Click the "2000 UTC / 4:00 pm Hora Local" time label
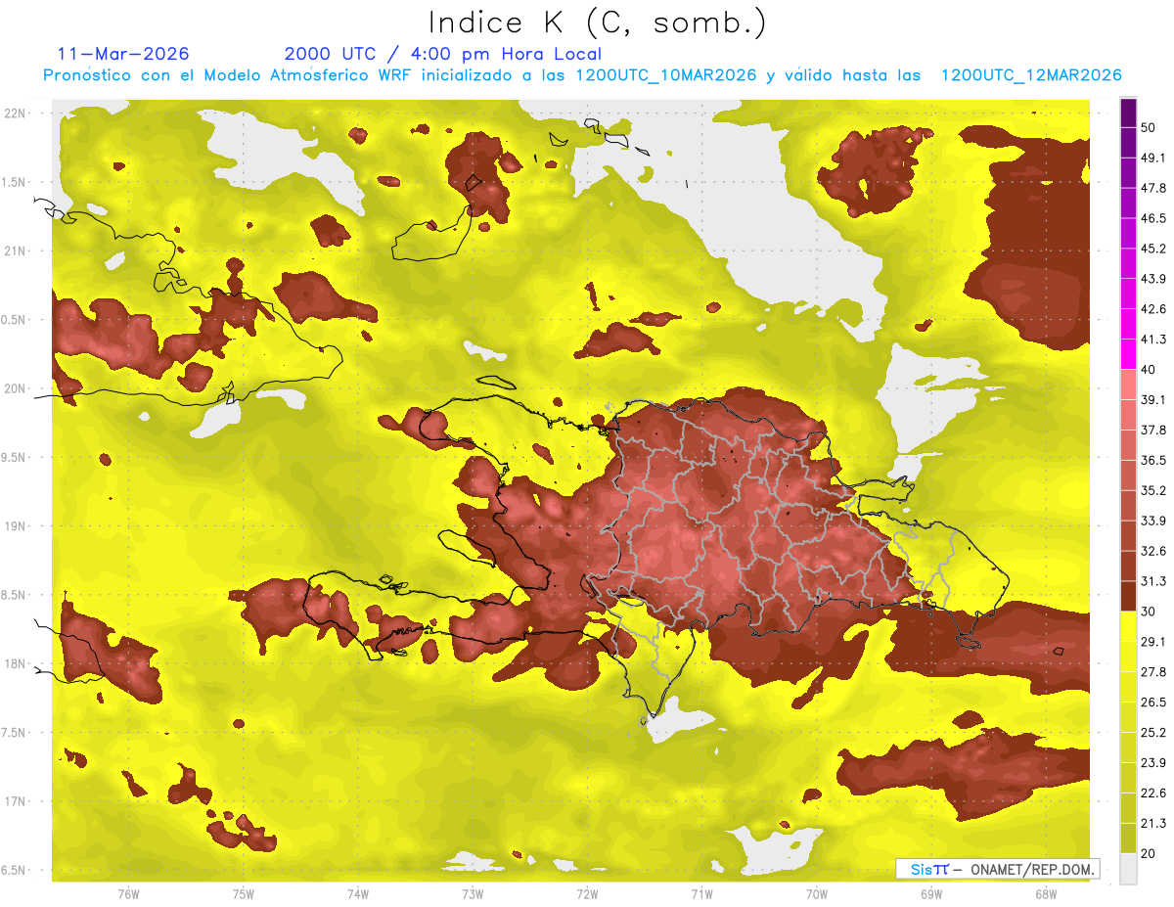 (443, 54)
